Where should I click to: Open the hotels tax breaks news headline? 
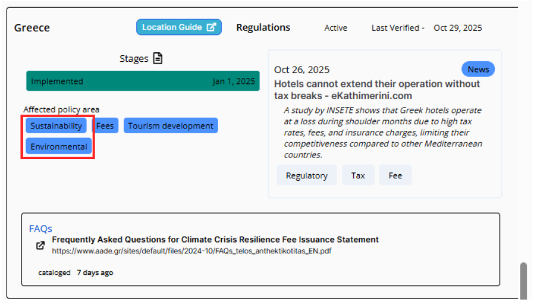(377, 89)
